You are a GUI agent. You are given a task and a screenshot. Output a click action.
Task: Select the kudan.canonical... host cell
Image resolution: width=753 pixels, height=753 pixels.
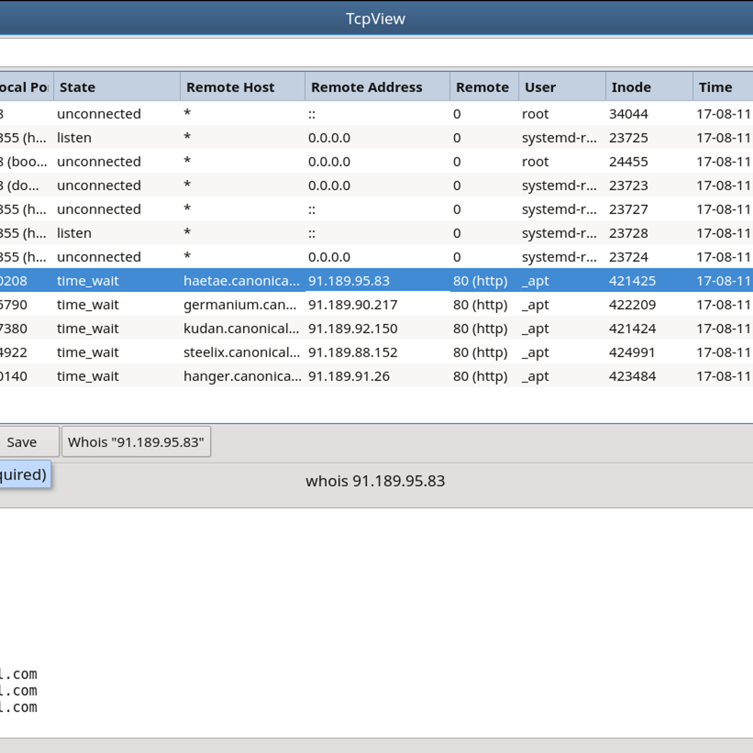tap(241, 328)
